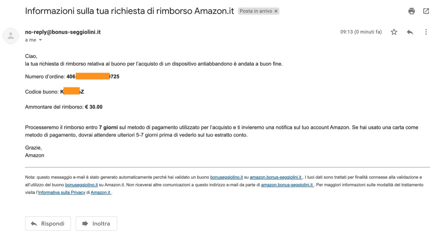The height and width of the screenshot is (237, 439).
Task: Expand recipient details arrow next to "a me"
Action: (40, 40)
